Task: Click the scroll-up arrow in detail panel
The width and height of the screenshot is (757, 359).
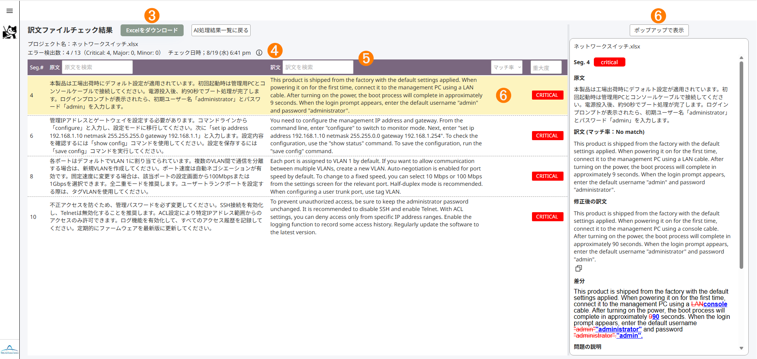Action: coord(741,58)
